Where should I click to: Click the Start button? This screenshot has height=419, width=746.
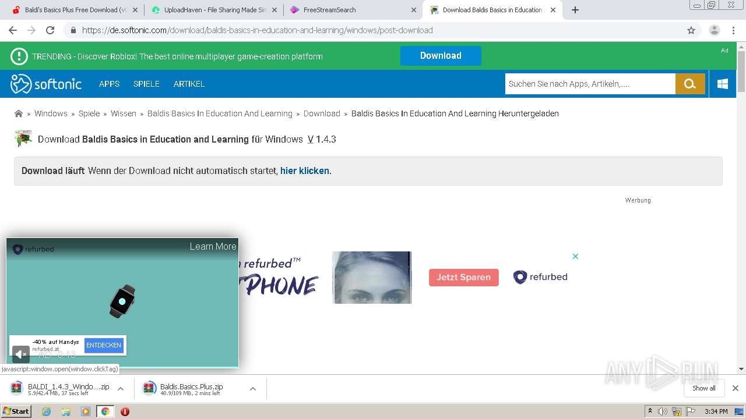pyautogui.click(x=16, y=411)
